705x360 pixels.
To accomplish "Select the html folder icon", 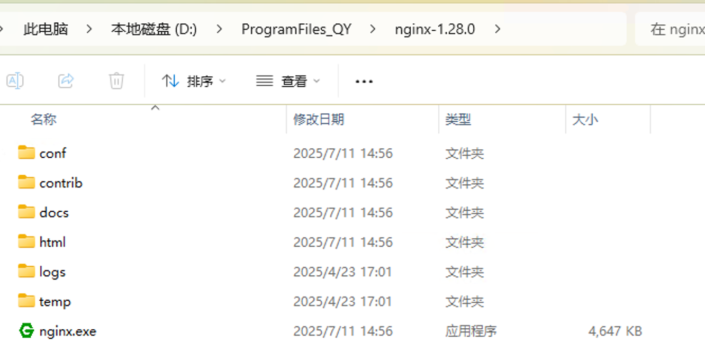I will coord(26,241).
